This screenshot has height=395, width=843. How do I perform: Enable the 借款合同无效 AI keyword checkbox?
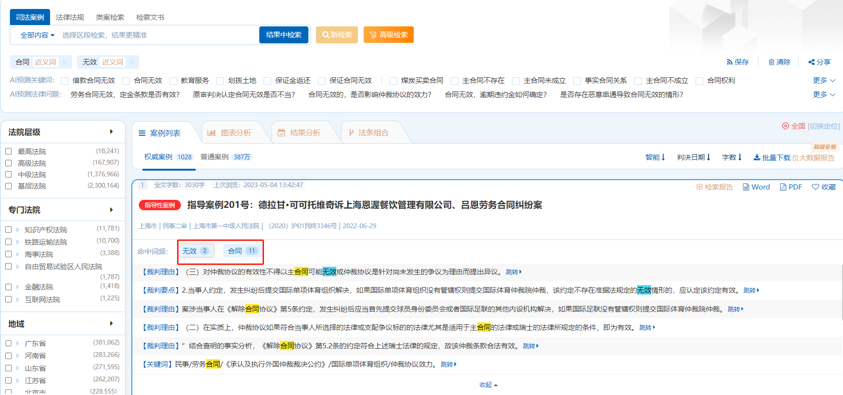pyautogui.click(x=65, y=81)
